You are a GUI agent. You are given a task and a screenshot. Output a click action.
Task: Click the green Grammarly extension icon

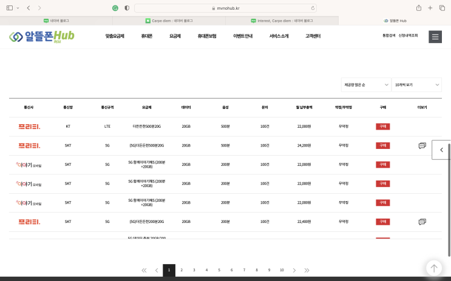coord(115,8)
